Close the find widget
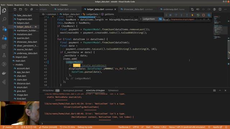The image size is (230, 129). point(208,19)
